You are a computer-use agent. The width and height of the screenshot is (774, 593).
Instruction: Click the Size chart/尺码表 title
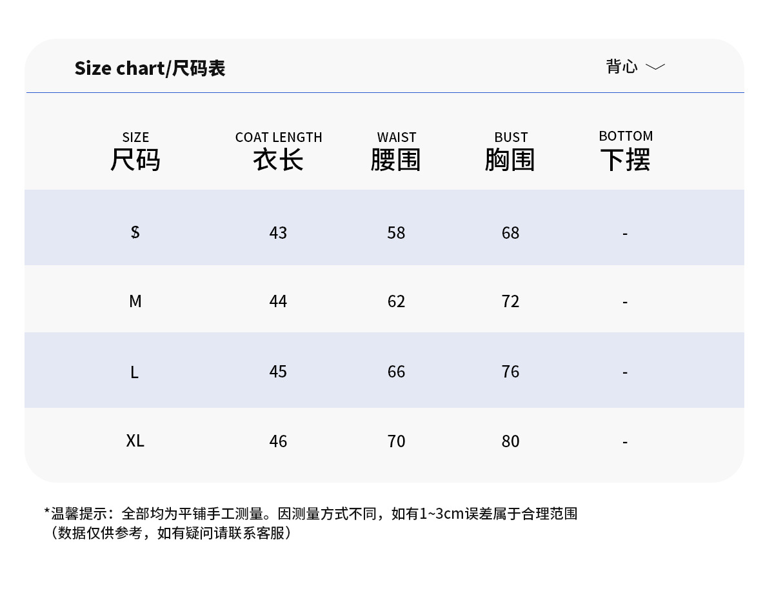(x=150, y=68)
